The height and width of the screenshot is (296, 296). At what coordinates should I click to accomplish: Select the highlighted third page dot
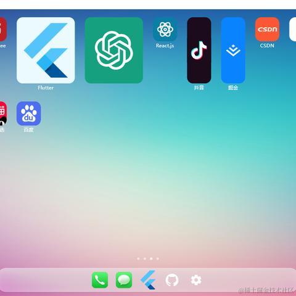(151, 259)
